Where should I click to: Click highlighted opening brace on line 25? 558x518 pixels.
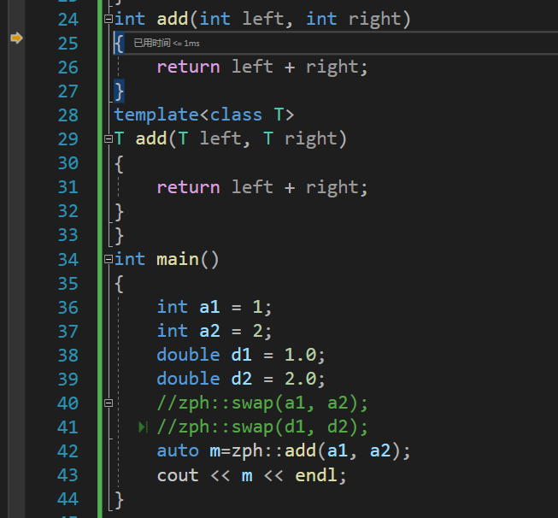coord(119,44)
